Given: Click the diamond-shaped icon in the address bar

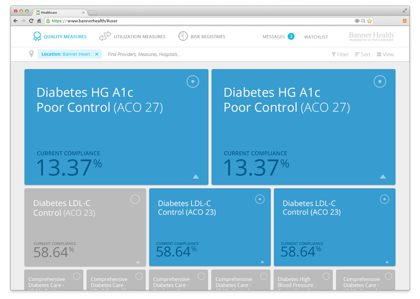Looking at the screenshot, I should click(357, 21).
